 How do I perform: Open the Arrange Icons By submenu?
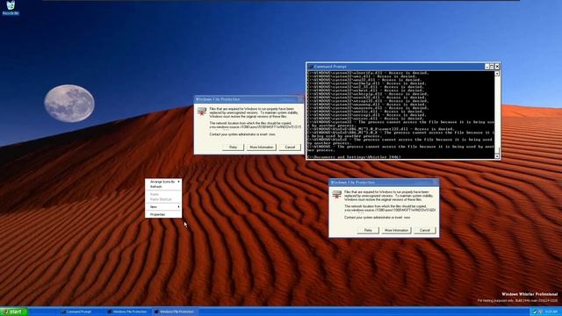[x=163, y=182]
